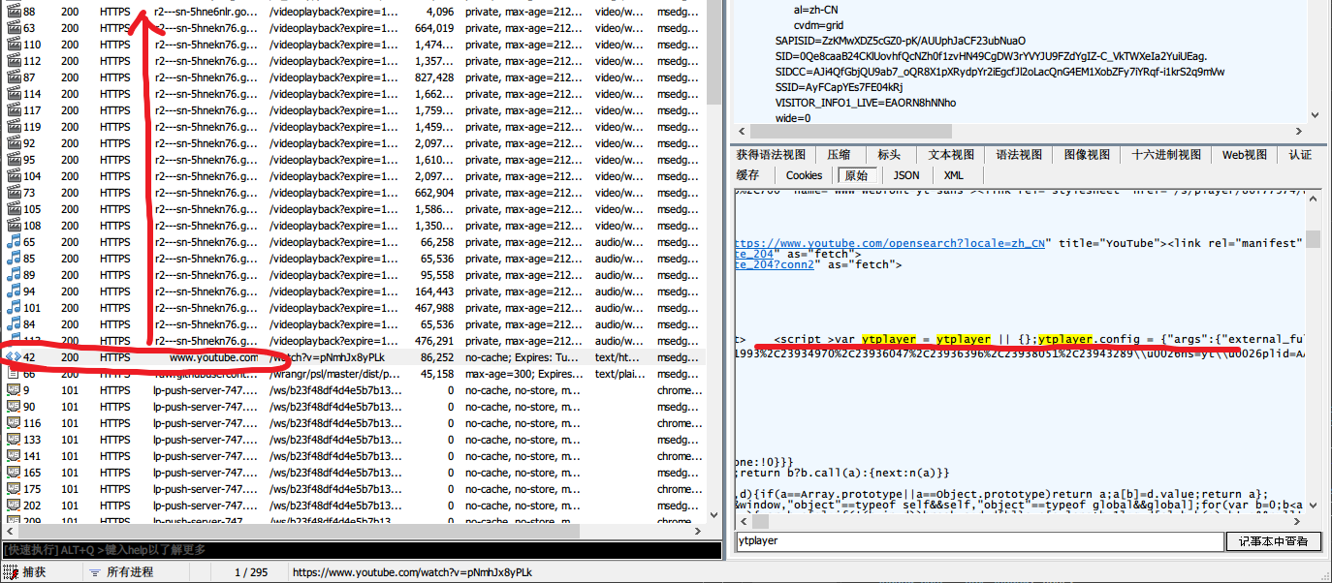The width and height of the screenshot is (1332, 583).
Task: Click the 记事本中查看 view in Notepad button
Action: coord(1273,540)
